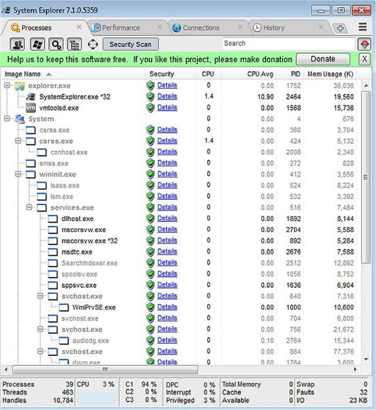
Task: Click into the Search field
Action: pos(289,44)
